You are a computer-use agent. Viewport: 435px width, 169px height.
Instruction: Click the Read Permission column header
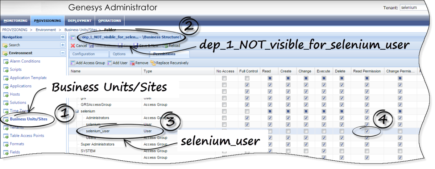pos(367,71)
